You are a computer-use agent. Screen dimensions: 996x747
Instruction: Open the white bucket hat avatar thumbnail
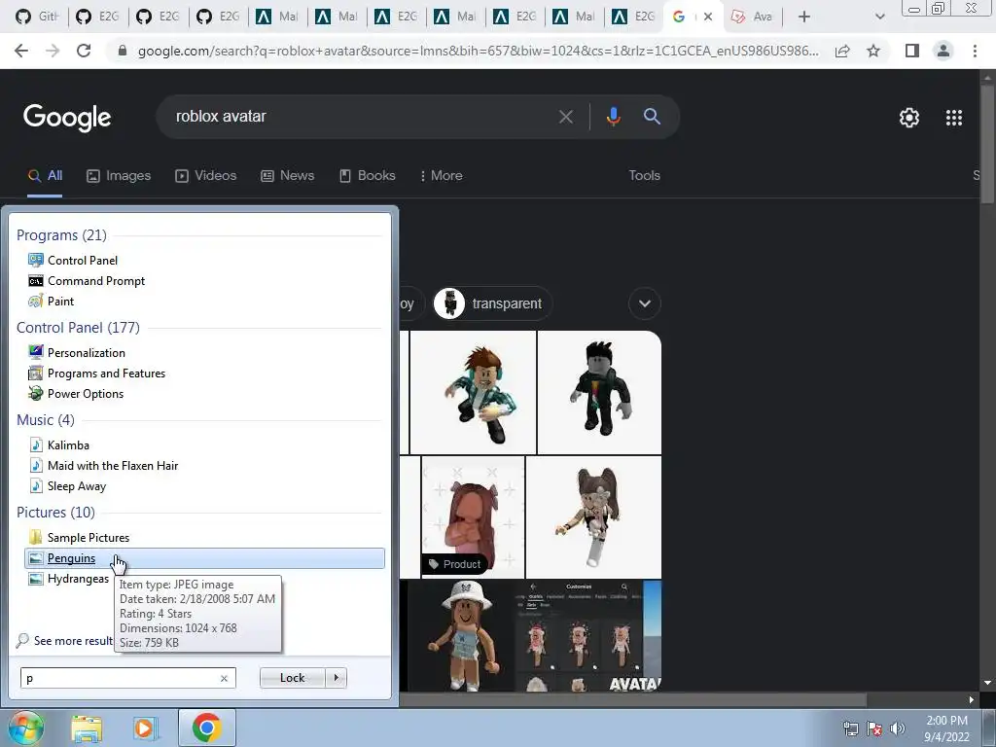tap(462, 636)
